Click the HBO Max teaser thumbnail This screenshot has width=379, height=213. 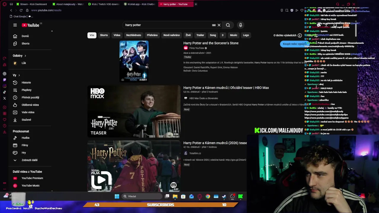(134, 112)
